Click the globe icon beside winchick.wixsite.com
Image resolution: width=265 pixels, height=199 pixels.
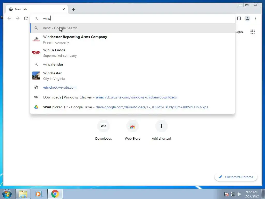click(x=36, y=87)
